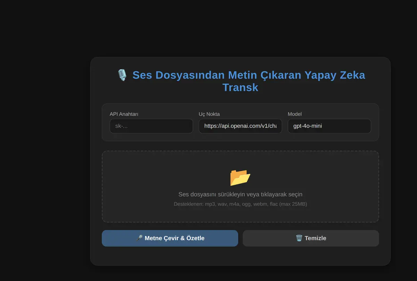The image size is (417, 281).
Task: Focus the Uç Nokta URL field
Action: (x=240, y=126)
